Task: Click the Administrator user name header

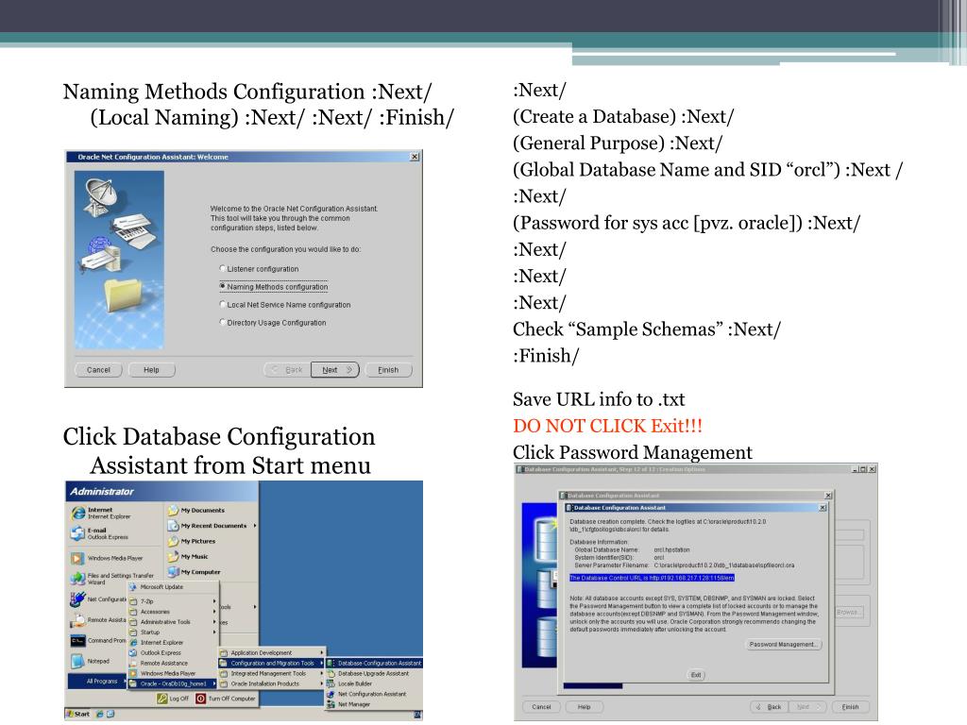Action: tap(102, 491)
